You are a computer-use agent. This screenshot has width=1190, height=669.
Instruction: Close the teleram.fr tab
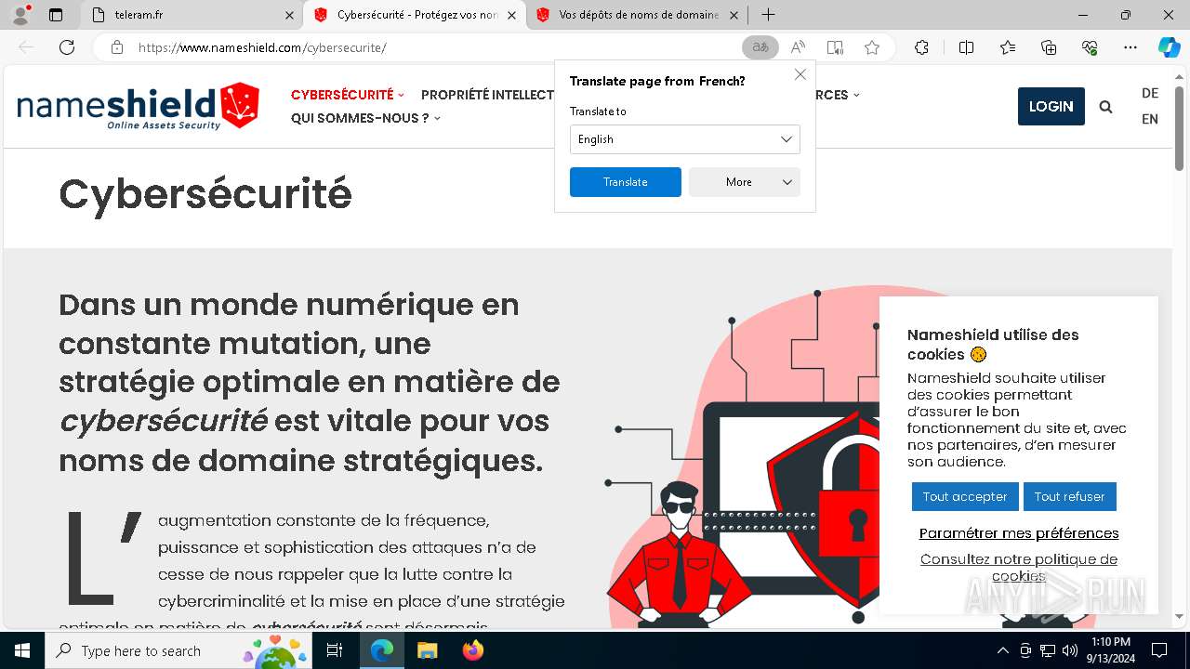pyautogui.click(x=289, y=15)
